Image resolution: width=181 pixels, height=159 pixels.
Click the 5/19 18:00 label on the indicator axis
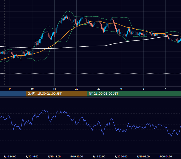[x=54, y=156]
